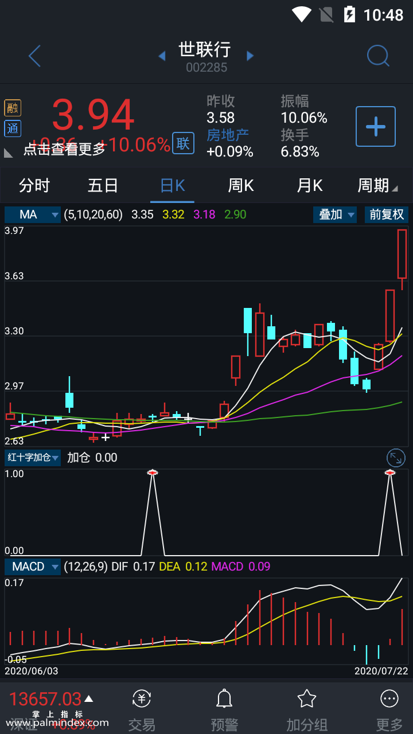Image resolution: width=413 pixels, height=734 pixels.
Task: Open the MACD indicator dropdown
Action: pos(33,567)
